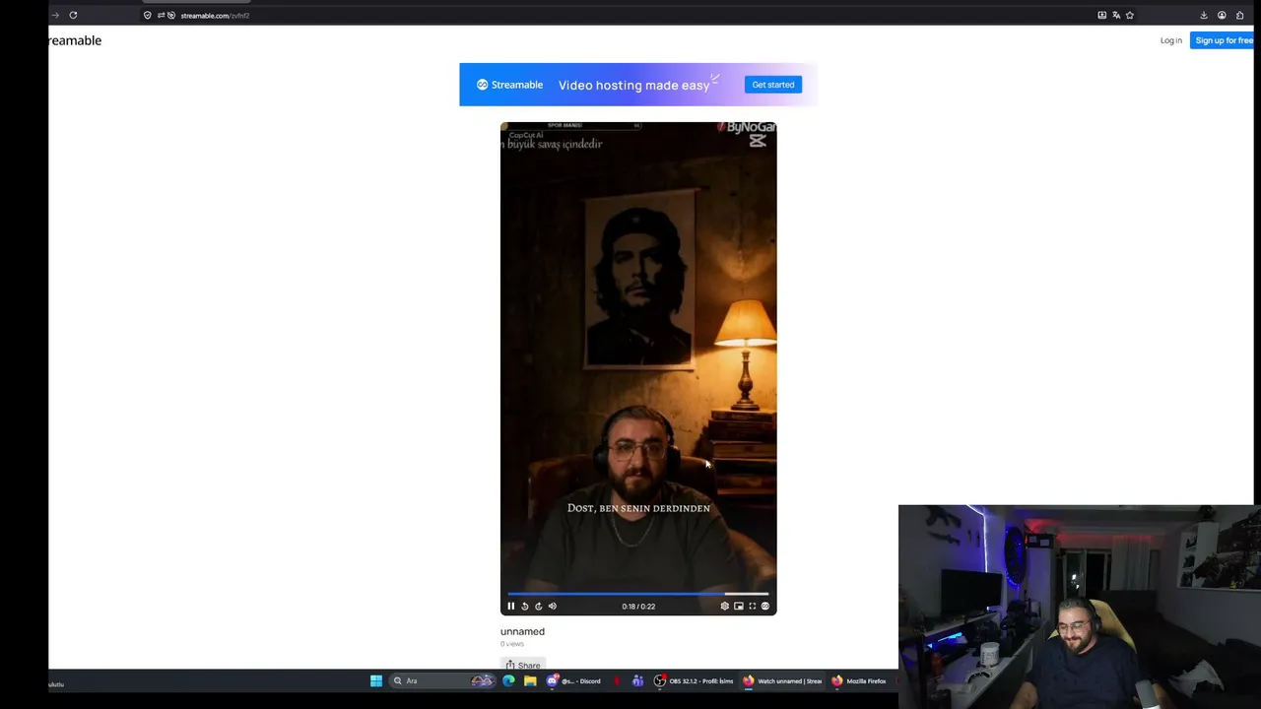Screen dimensions: 1261x709
Task: Reload the current browser page
Action: (x=73, y=15)
